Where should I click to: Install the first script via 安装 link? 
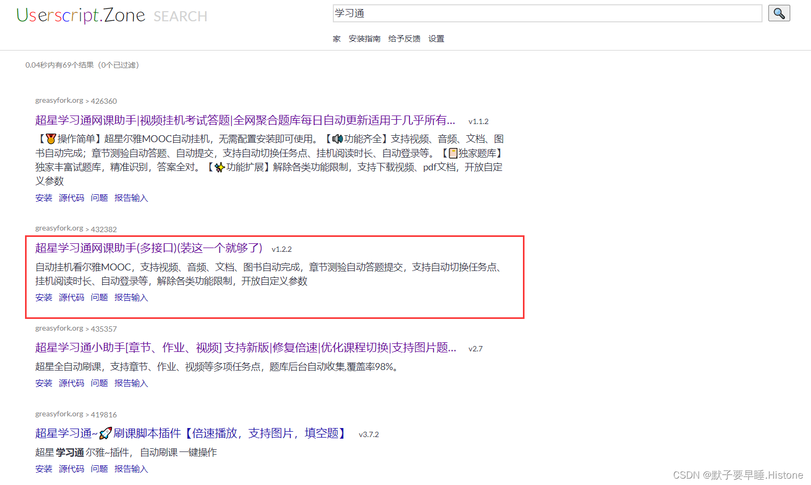pos(43,198)
